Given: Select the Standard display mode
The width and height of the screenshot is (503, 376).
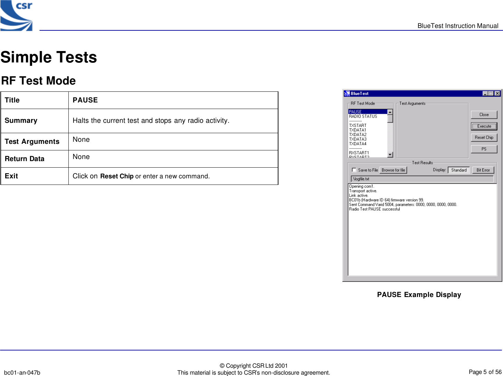Looking at the screenshot, I should click(459, 170).
